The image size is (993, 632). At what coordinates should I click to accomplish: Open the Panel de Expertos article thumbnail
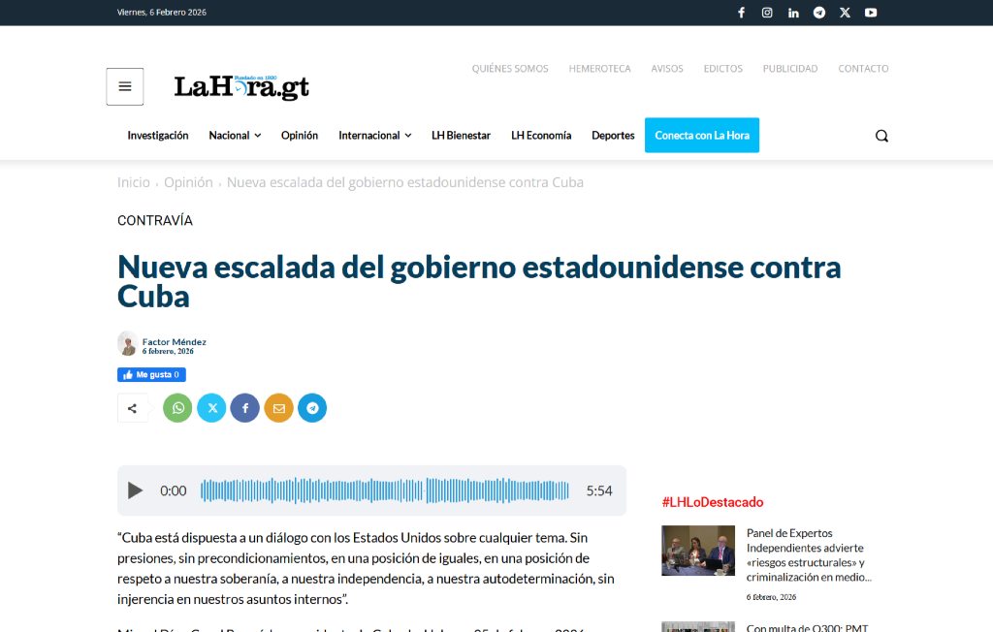(697, 550)
